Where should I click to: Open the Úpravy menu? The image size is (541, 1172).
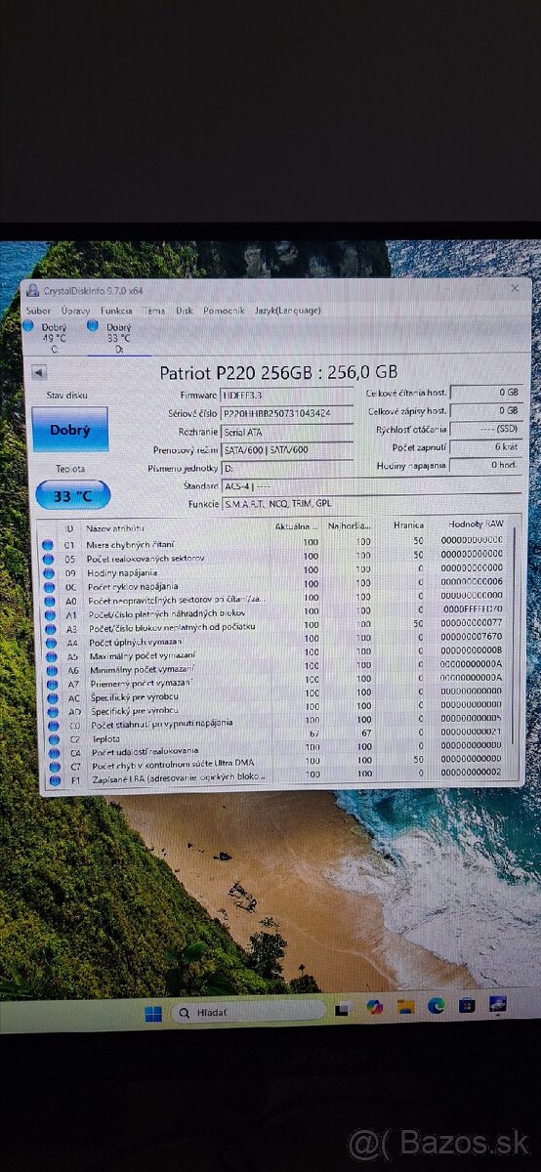[x=74, y=310]
